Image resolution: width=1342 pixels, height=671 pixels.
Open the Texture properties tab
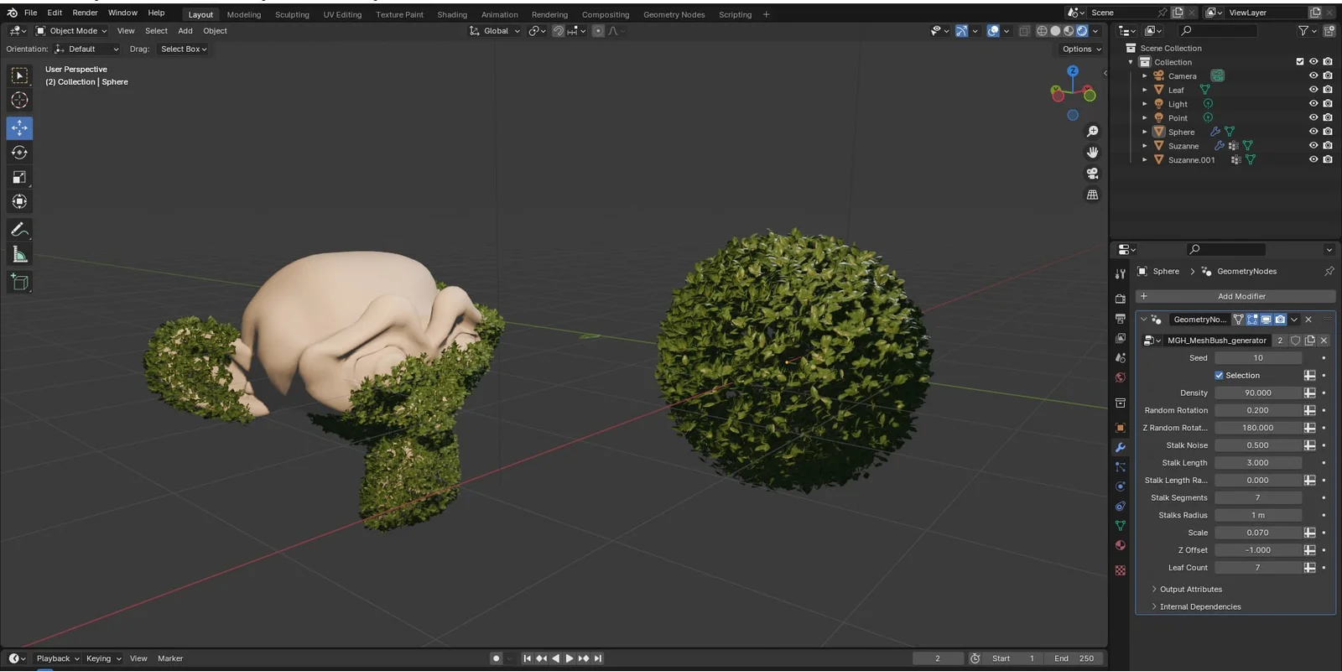tap(1120, 570)
